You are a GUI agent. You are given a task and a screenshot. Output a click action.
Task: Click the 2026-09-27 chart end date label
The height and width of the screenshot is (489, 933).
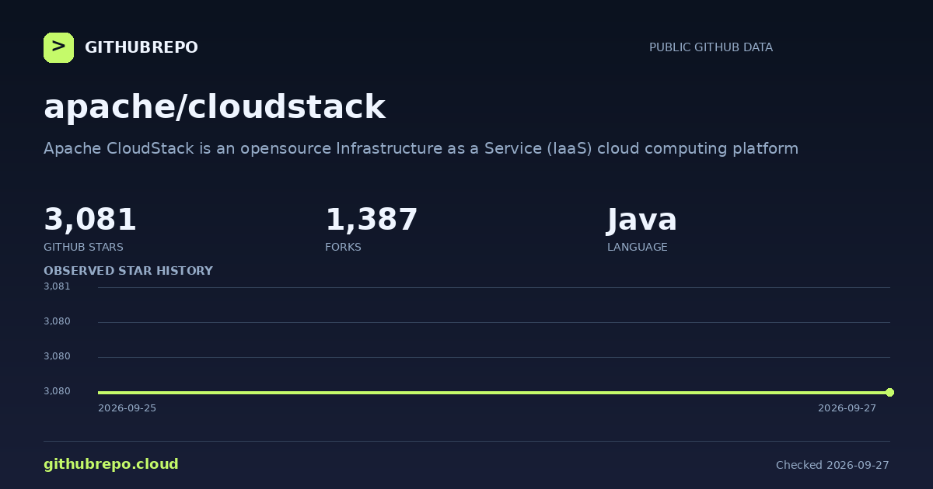[847, 408]
